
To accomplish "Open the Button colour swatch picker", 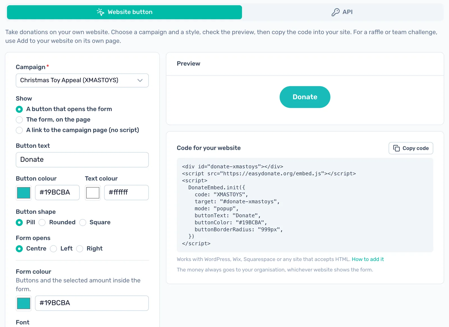I will 24,193.
